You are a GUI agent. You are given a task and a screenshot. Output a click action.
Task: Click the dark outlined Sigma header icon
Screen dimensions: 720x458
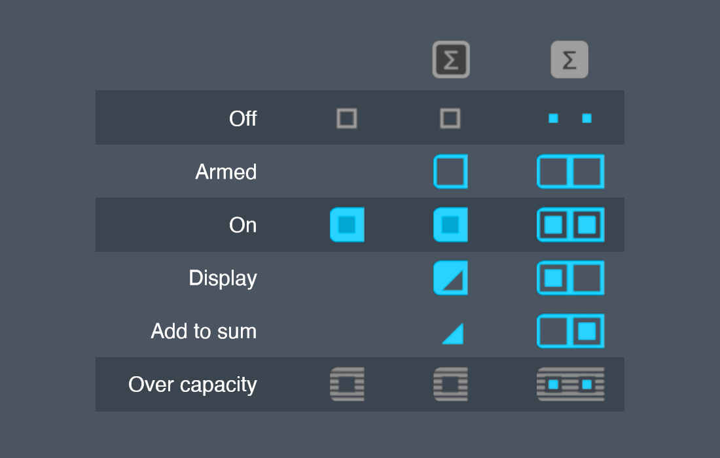coord(451,60)
